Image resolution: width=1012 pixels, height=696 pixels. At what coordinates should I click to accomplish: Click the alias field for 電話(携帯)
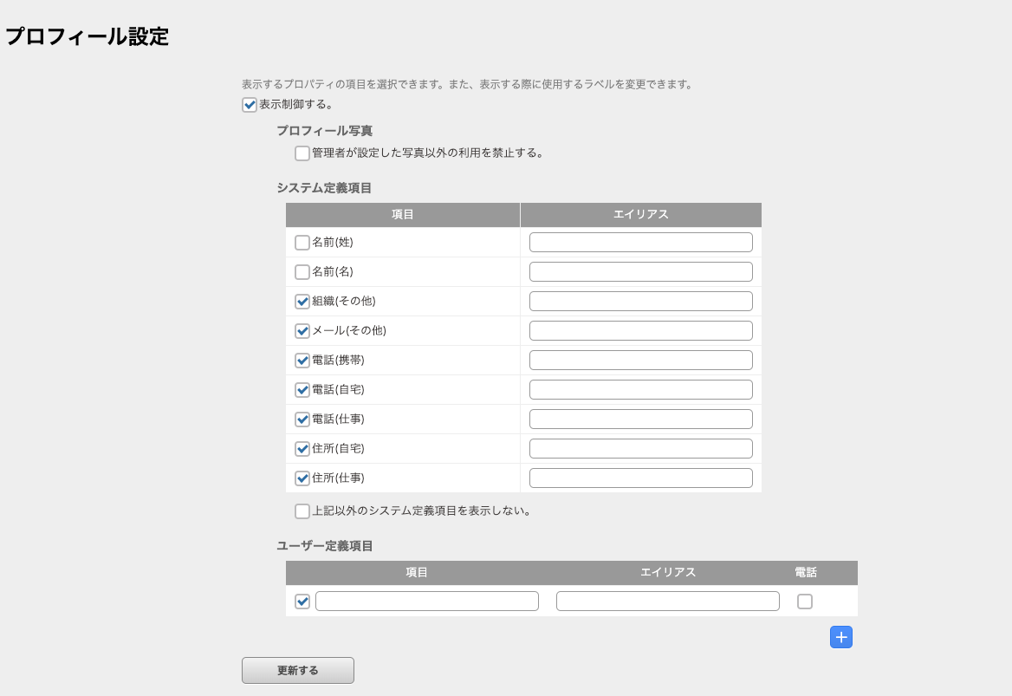pyautogui.click(x=640, y=360)
